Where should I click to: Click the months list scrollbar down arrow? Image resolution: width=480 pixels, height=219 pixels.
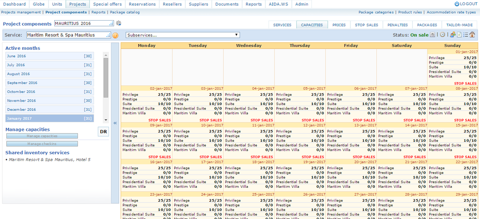coord(106,120)
